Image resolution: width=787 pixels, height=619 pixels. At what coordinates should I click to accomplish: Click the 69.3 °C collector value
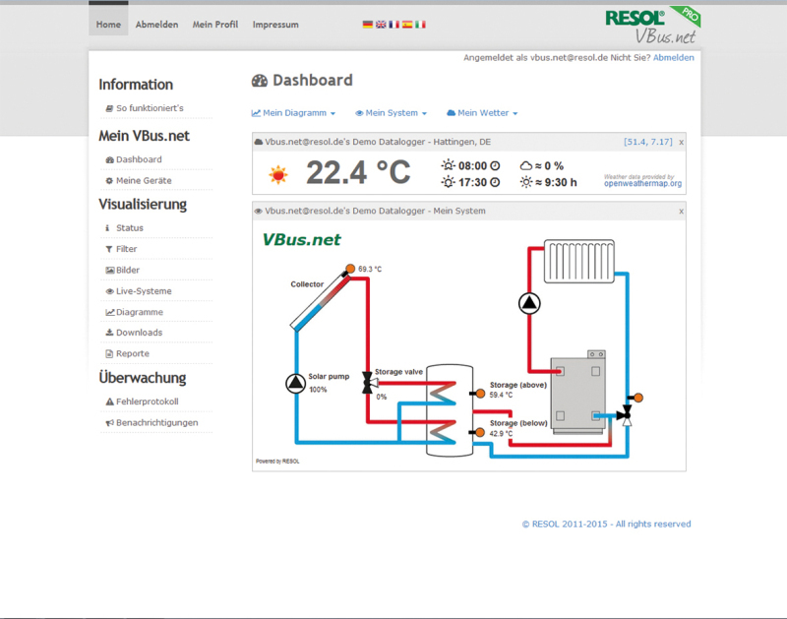[x=370, y=269]
